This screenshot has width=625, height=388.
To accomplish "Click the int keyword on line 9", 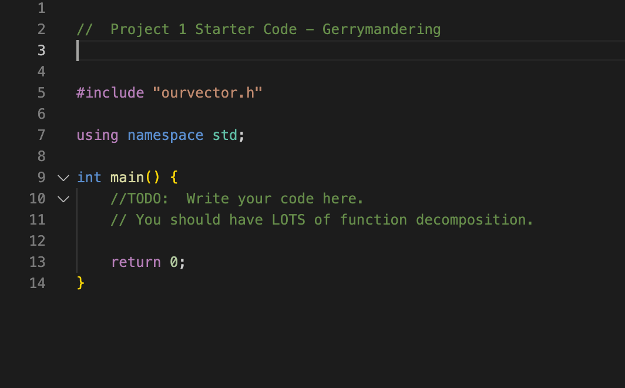I will 89,178.
